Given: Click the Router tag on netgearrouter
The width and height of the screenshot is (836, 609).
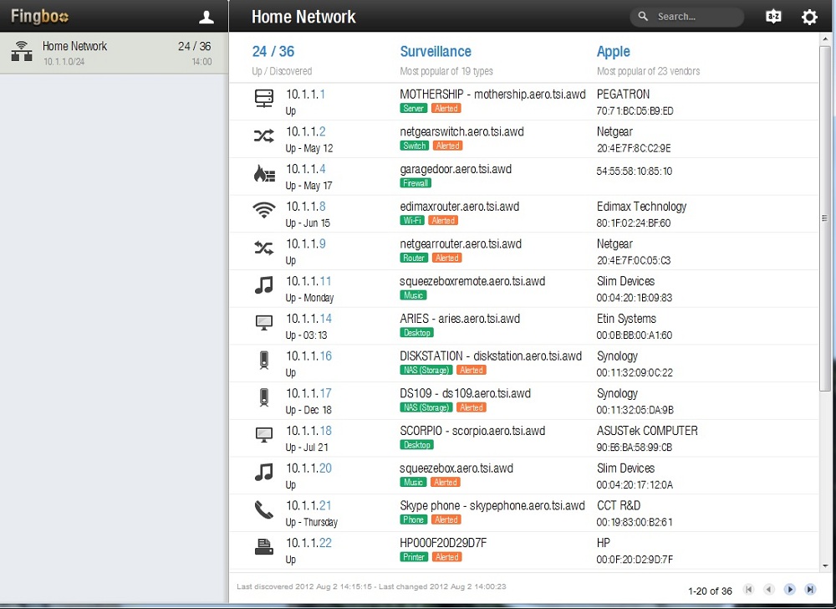Looking at the screenshot, I should (414, 258).
